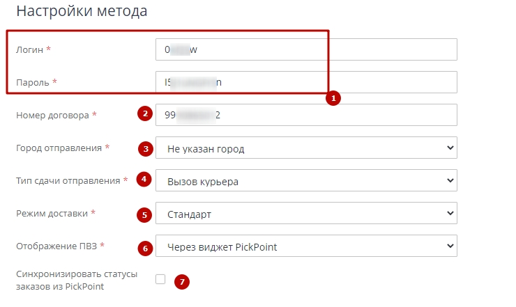The height and width of the screenshot is (307, 516).
Task: Click the red number 6 marker badge
Action: tap(145, 246)
